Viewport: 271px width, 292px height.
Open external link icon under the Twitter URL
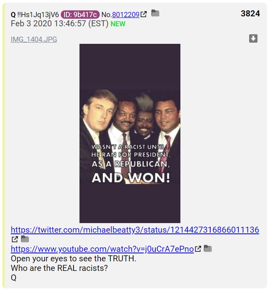click(x=15, y=239)
